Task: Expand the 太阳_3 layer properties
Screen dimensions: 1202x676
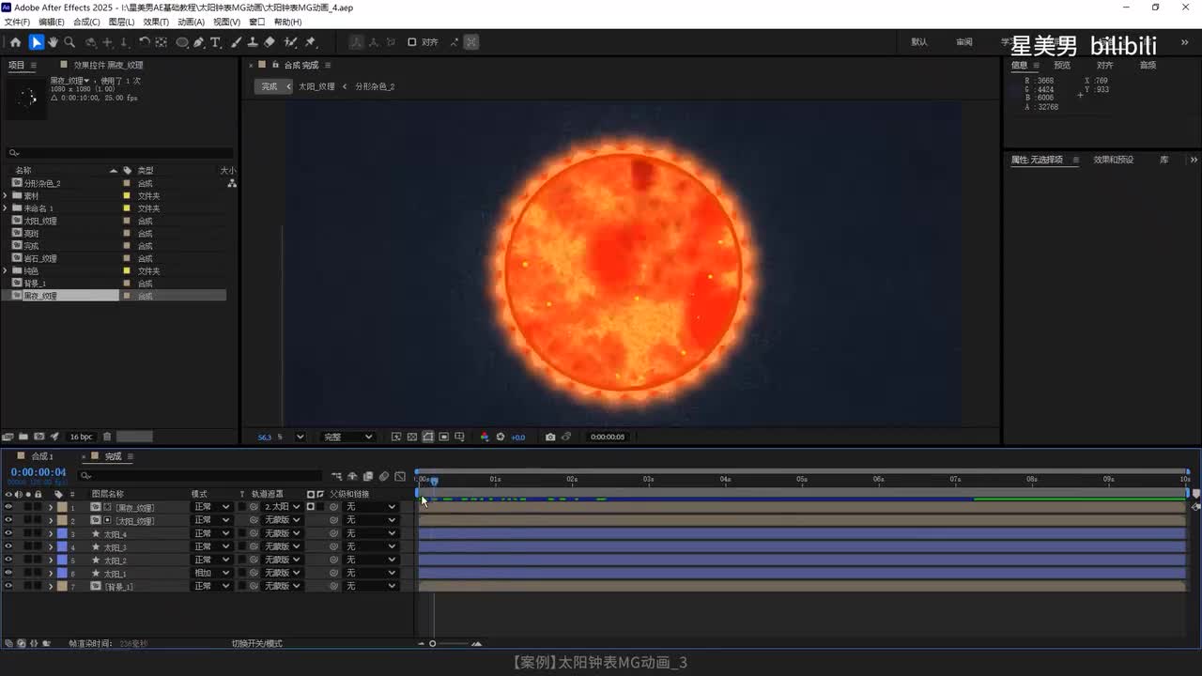Action: click(x=51, y=546)
